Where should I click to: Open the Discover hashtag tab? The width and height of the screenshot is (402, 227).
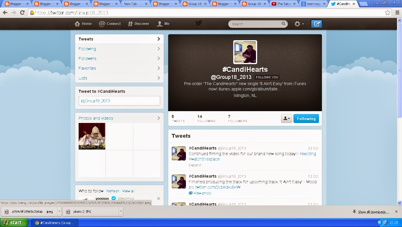click(138, 24)
